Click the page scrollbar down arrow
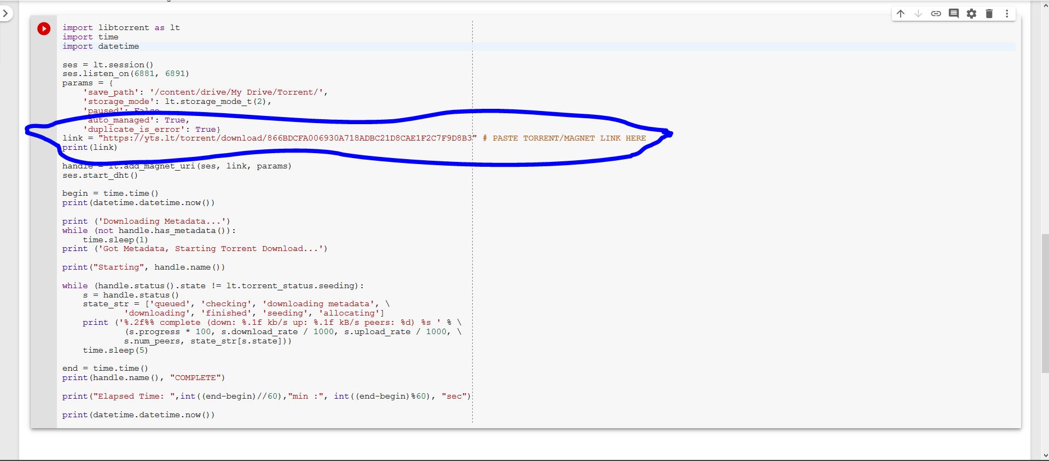Image resolution: width=1049 pixels, height=461 pixels. click(x=1045, y=456)
